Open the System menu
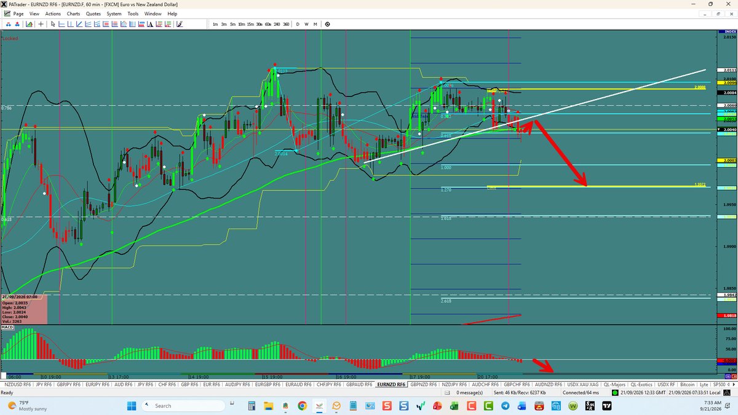 [x=114, y=14]
